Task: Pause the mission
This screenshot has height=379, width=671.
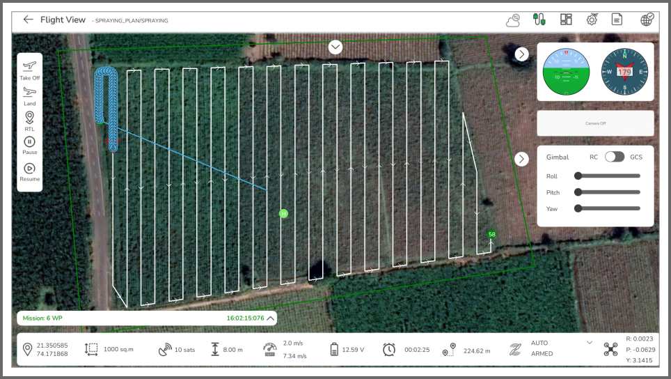Action: (29, 141)
